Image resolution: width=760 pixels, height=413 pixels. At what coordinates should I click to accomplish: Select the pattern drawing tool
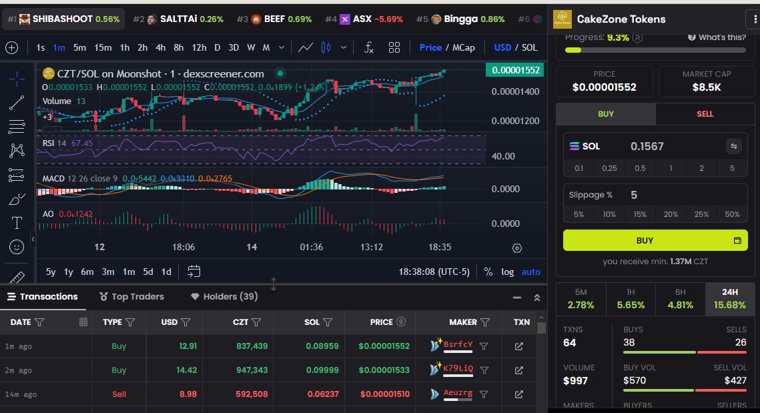17,150
